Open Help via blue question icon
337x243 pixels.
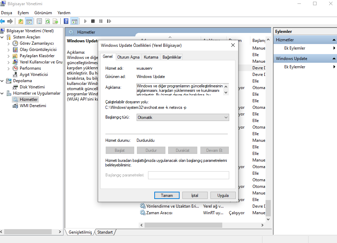[x=66, y=21]
